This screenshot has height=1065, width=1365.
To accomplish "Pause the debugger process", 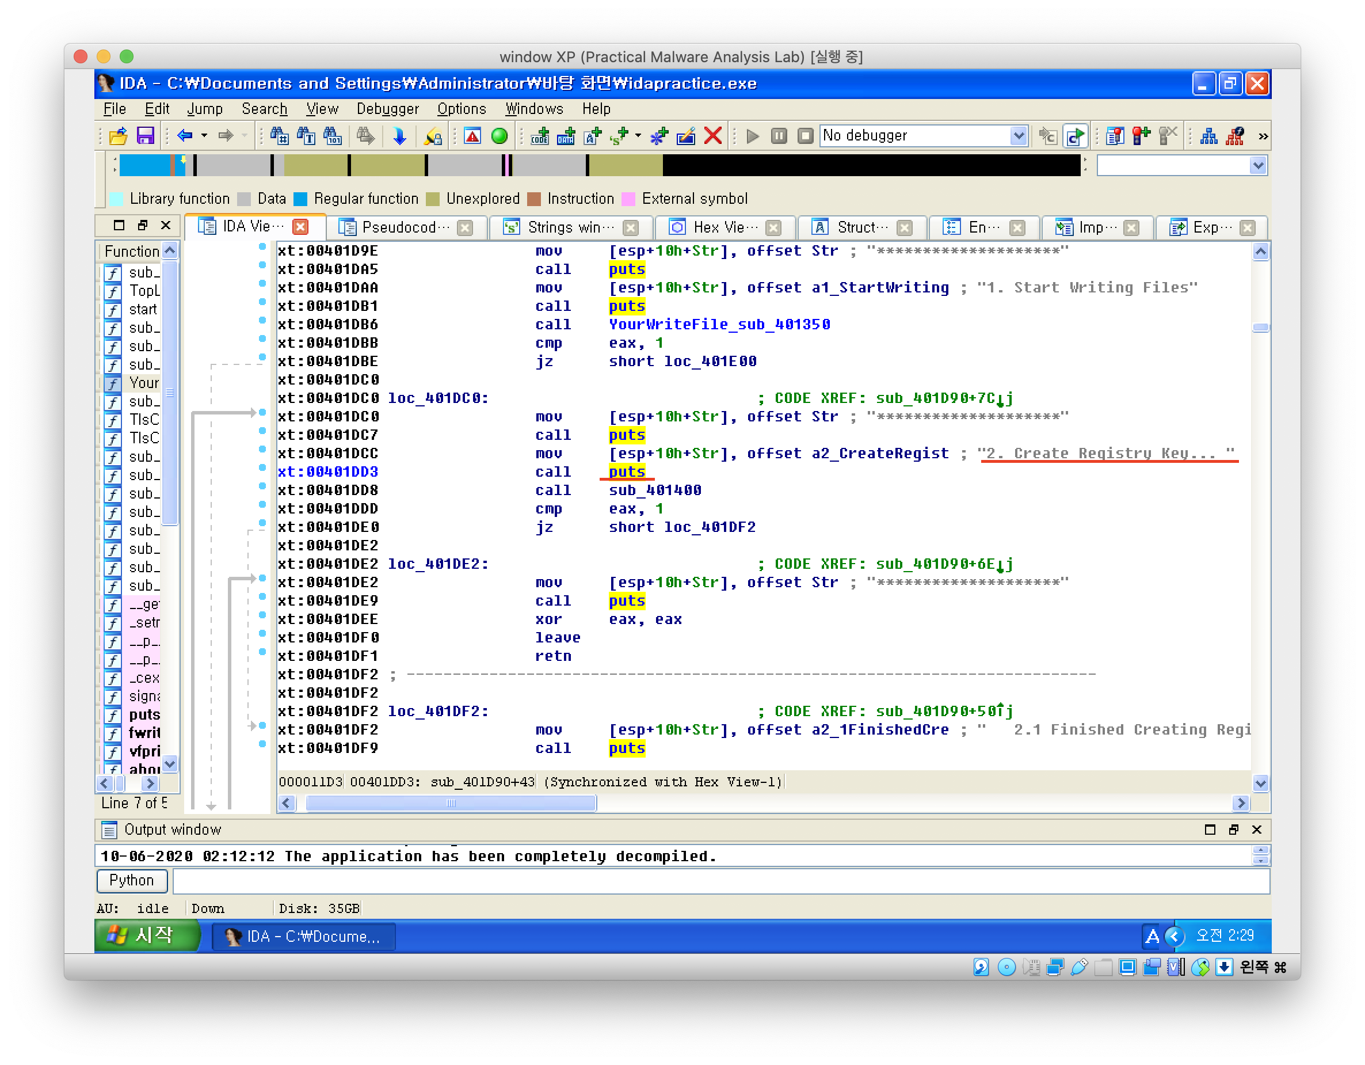I will (779, 136).
